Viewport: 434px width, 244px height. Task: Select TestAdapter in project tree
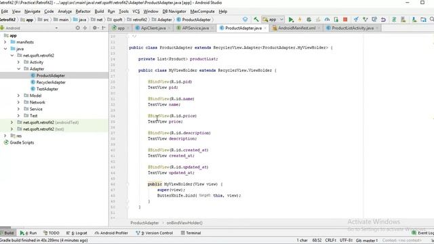[47, 89]
